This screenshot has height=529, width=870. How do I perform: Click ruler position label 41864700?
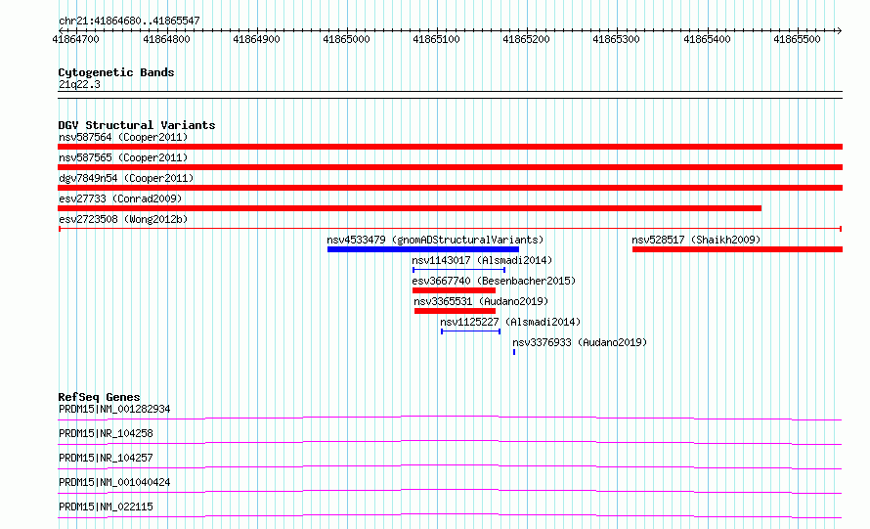[x=76, y=39]
